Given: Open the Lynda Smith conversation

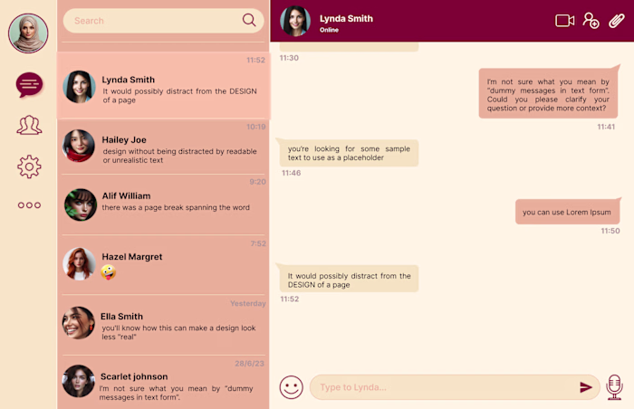Looking at the screenshot, I should (163, 86).
